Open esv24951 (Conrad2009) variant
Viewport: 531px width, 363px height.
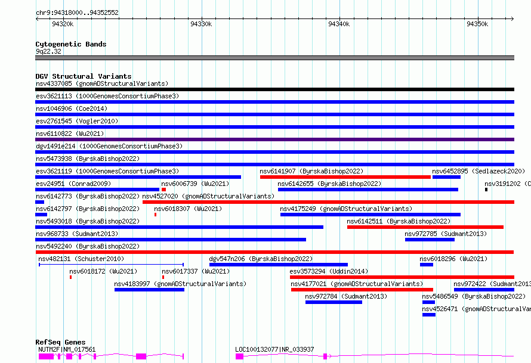[x=73, y=184]
